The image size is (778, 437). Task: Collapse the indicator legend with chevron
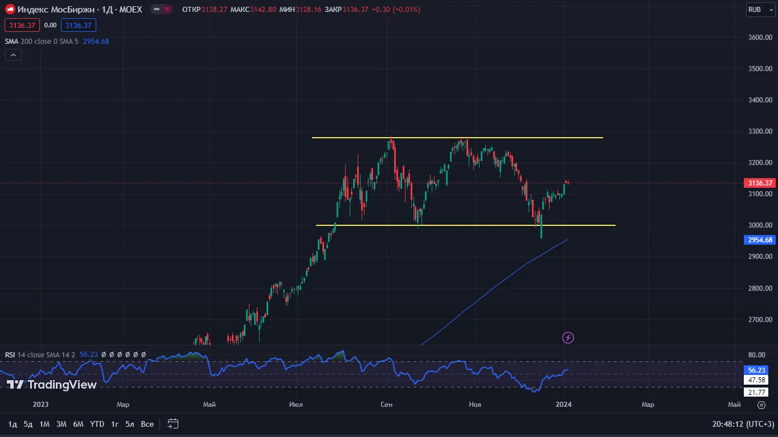tap(13, 55)
